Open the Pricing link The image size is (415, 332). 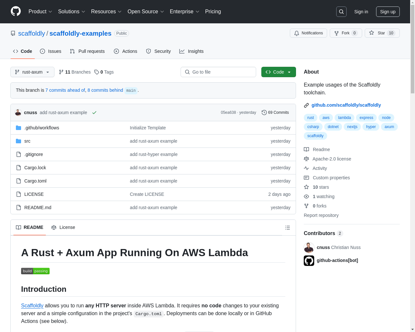click(x=213, y=12)
